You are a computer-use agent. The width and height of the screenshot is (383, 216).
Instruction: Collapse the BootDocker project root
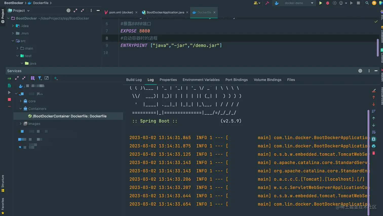pos(8,18)
